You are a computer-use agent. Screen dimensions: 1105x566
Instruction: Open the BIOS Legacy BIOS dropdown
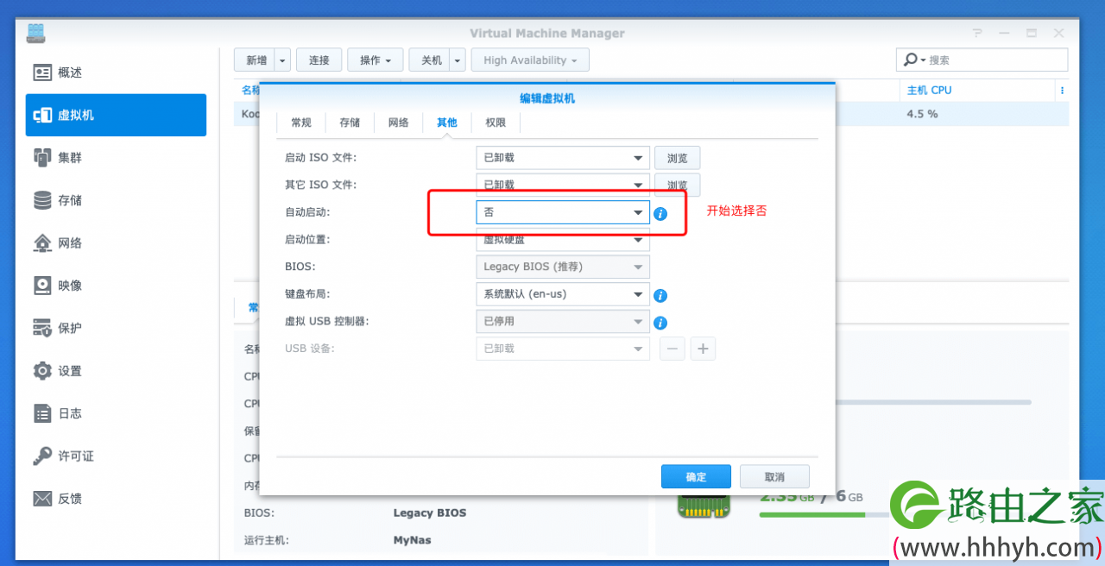pos(563,267)
